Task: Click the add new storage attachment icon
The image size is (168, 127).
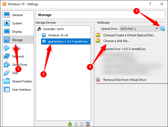Action: (x=82, y=124)
